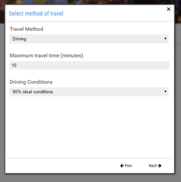Click the left arrow icon beside Prev
Image resolution: width=181 pixels, height=182 pixels.
point(122,166)
